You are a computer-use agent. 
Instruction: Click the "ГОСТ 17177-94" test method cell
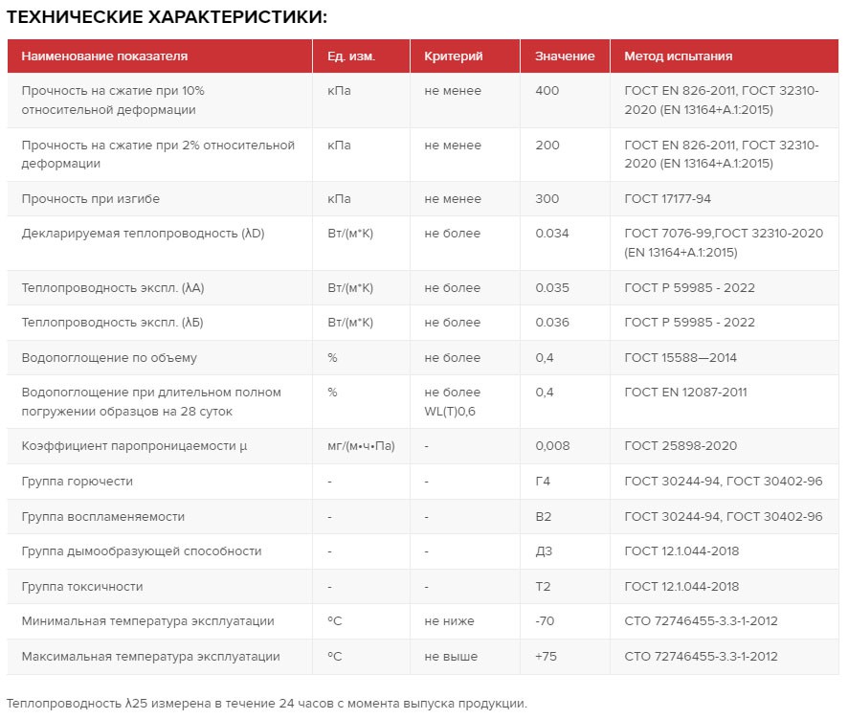coord(667,199)
